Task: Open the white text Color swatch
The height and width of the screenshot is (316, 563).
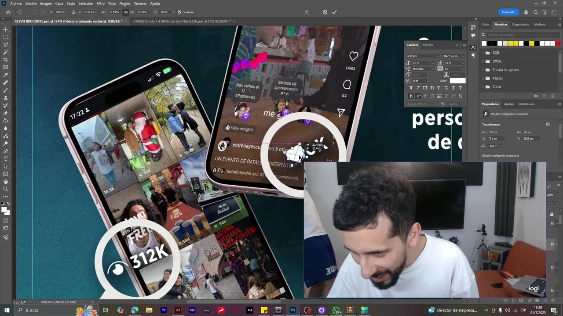Action: [457, 81]
